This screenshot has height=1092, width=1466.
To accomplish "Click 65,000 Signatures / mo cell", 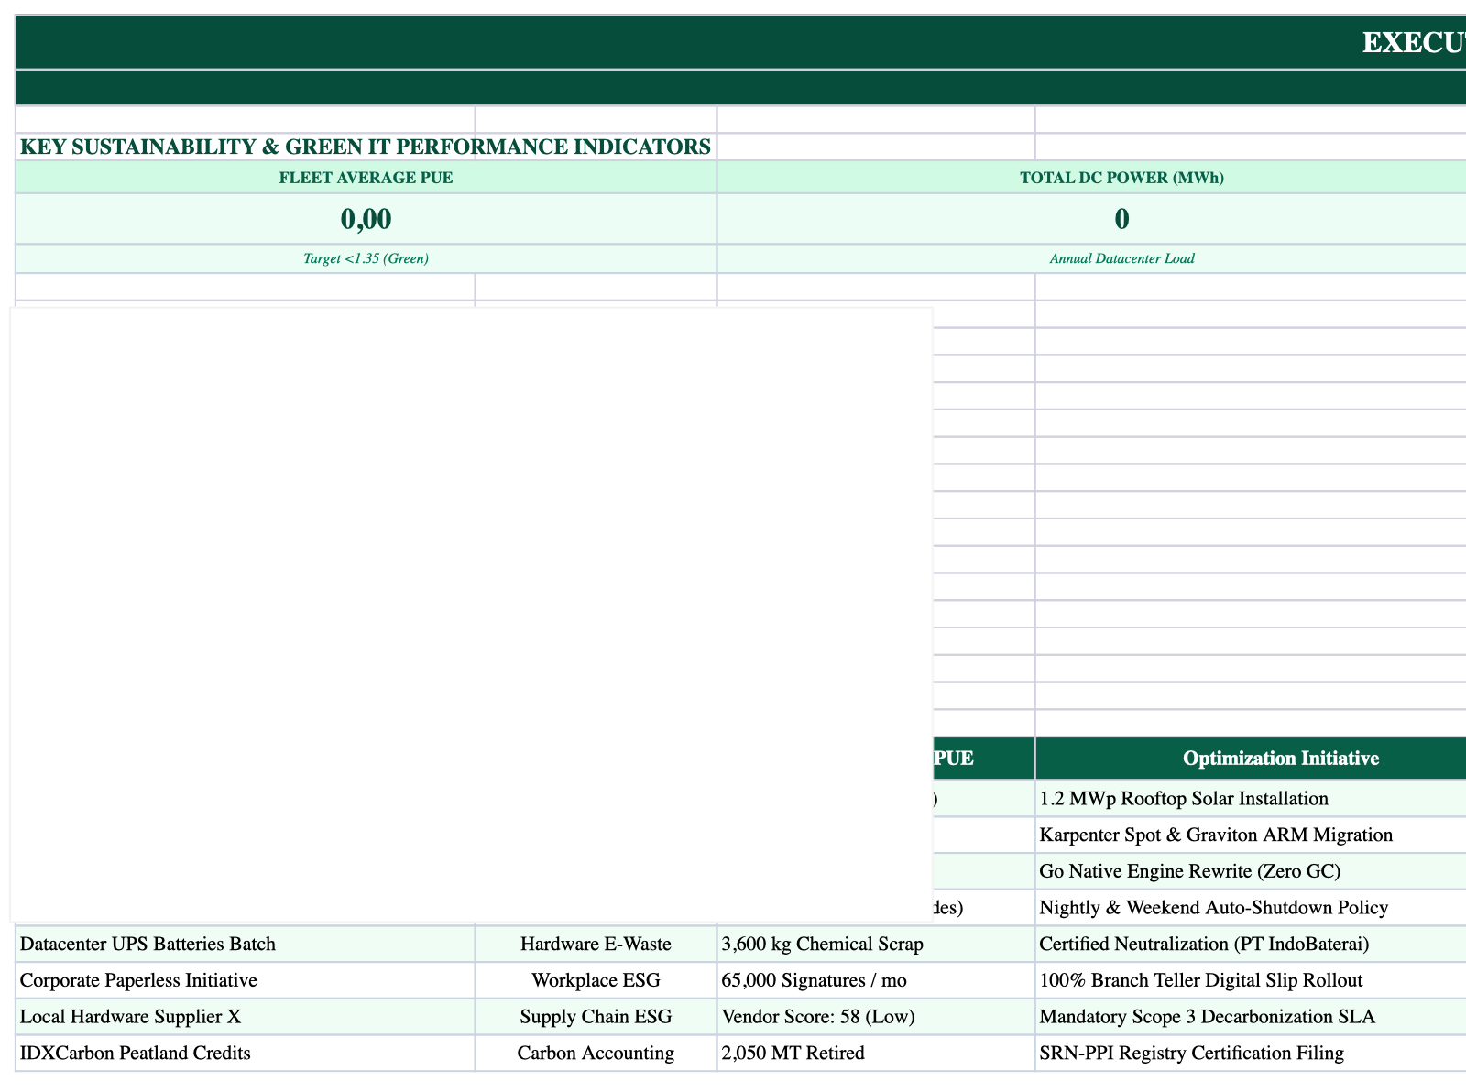I will coord(876,980).
